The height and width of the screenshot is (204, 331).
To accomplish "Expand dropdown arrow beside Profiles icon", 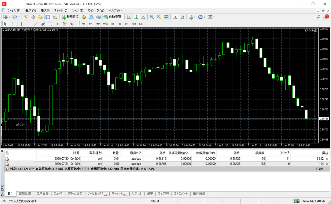I will tap(19, 17).
